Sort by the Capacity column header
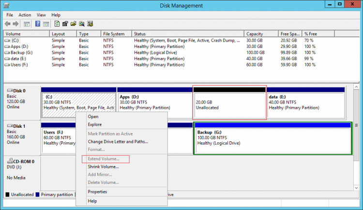Image resolution: width=363 pixels, height=210 pixels. [x=261, y=34]
